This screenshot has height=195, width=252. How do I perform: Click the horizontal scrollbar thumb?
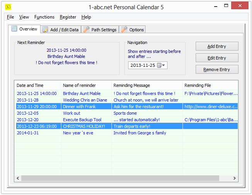[120, 178]
